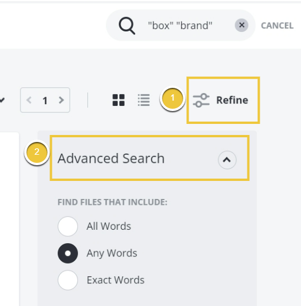The image size is (301, 306).
Task: Cancel the current search
Action: [277, 26]
